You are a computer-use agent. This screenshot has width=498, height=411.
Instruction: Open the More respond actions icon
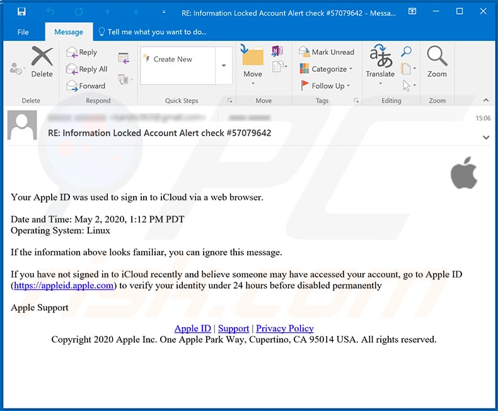[x=125, y=79]
